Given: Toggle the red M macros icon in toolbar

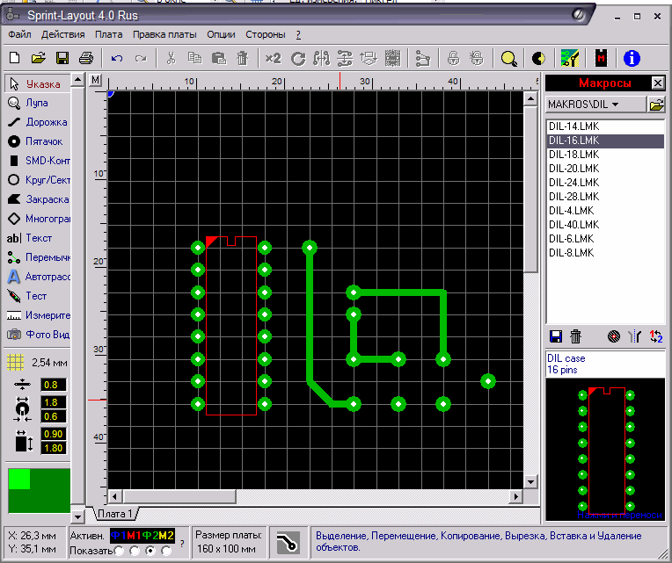Looking at the screenshot, I should click(602, 58).
